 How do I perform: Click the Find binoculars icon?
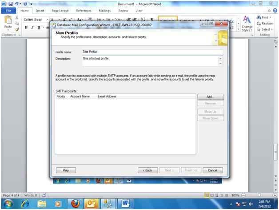click(259, 17)
